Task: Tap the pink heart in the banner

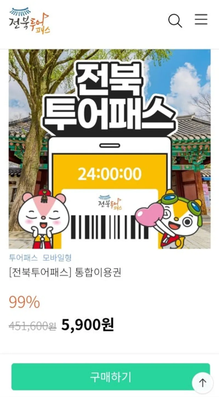Action: (x=149, y=215)
